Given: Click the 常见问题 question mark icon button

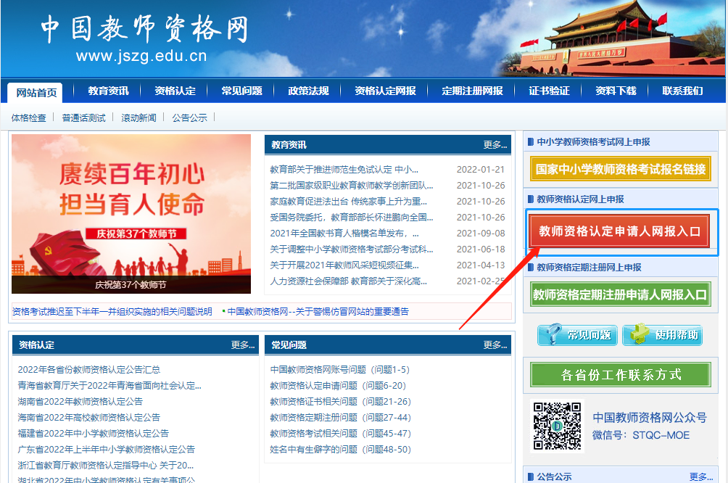Looking at the screenshot, I should [x=577, y=335].
